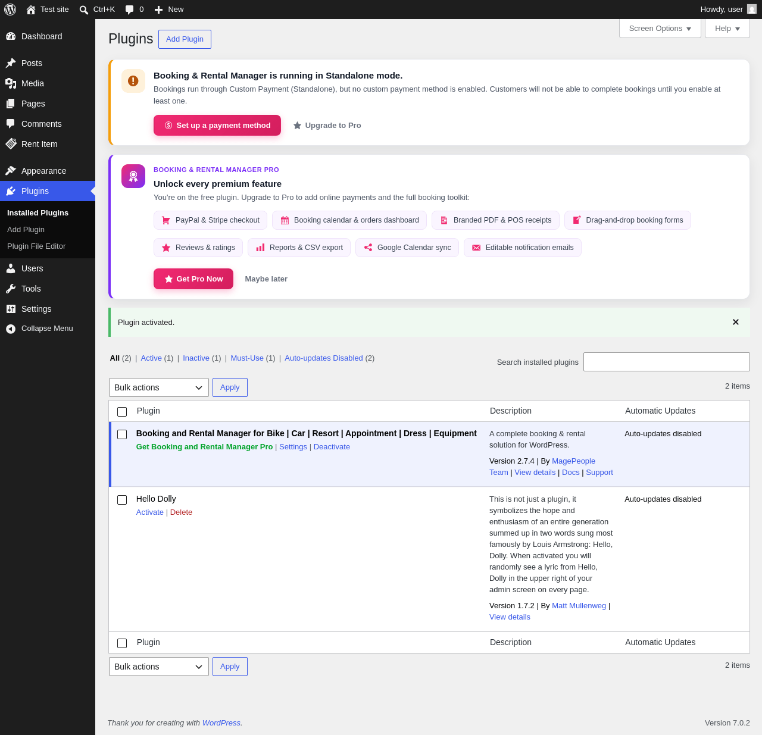
Task: Open the bottom Bulk actions dropdown
Action: pos(159,667)
